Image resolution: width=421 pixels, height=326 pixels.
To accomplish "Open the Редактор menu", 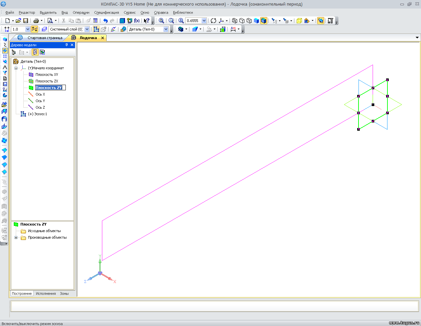I will [27, 12].
